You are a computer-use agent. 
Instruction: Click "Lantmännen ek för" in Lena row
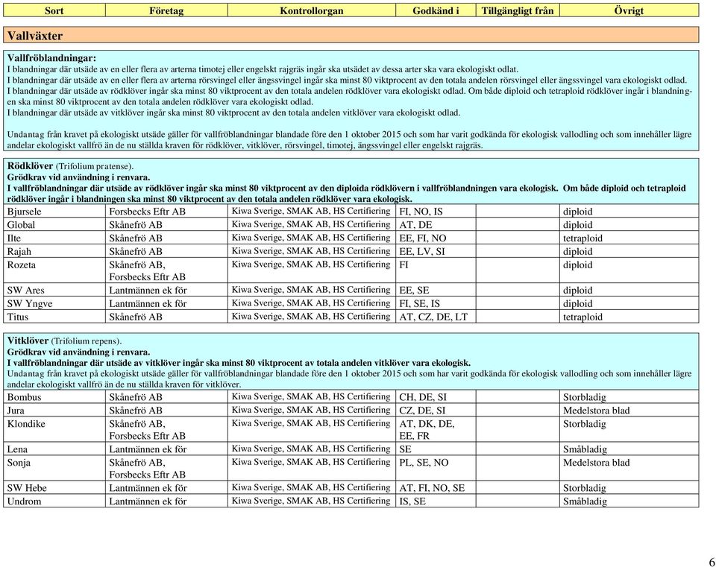(x=148, y=449)
